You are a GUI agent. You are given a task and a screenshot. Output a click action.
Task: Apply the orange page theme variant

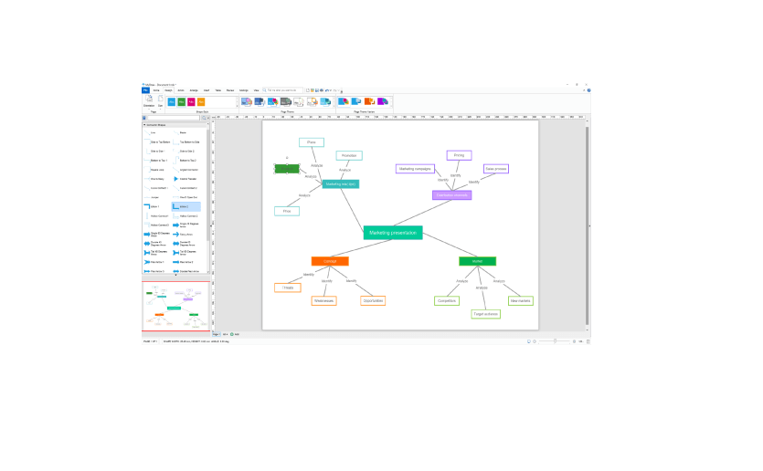tap(369, 101)
